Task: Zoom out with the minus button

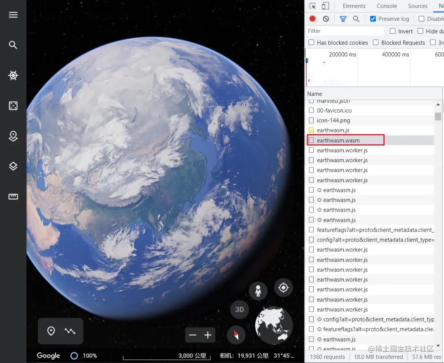Action: tap(192, 335)
